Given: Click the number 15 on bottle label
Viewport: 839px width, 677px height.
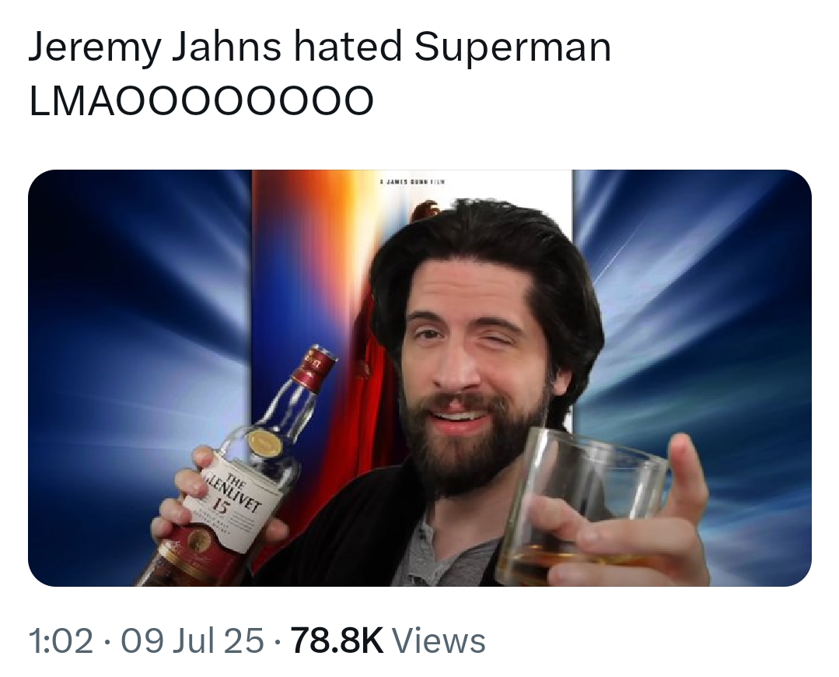Looking at the screenshot, I should tap(221, 504).
